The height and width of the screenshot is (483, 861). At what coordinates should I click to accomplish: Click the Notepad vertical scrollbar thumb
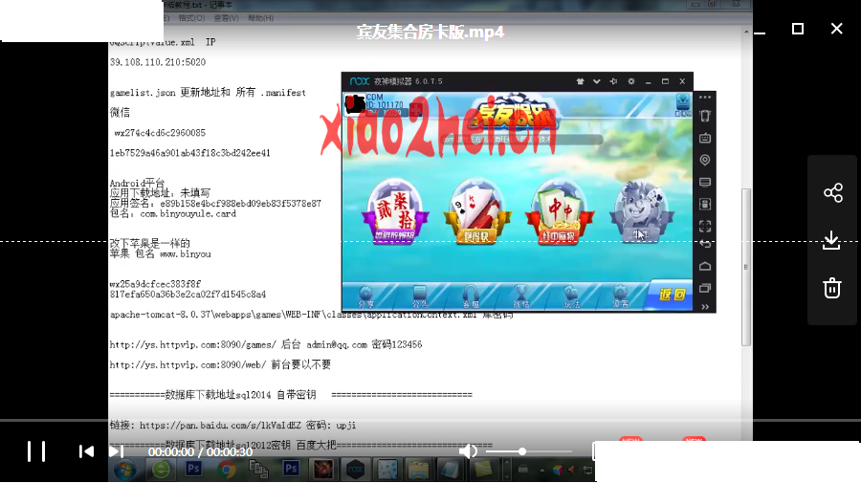pyautogui.click(x=745, y=267)
